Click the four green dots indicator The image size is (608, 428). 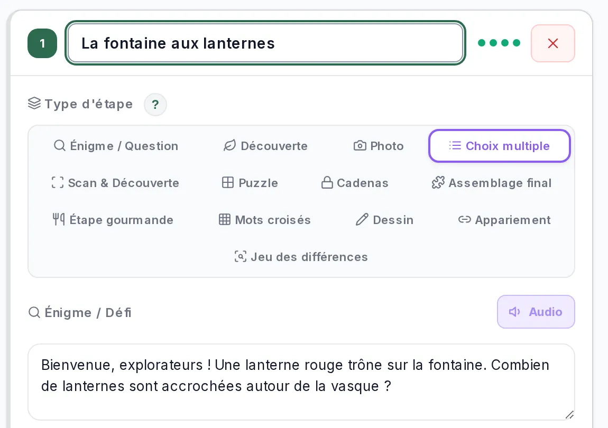point(499,43)
